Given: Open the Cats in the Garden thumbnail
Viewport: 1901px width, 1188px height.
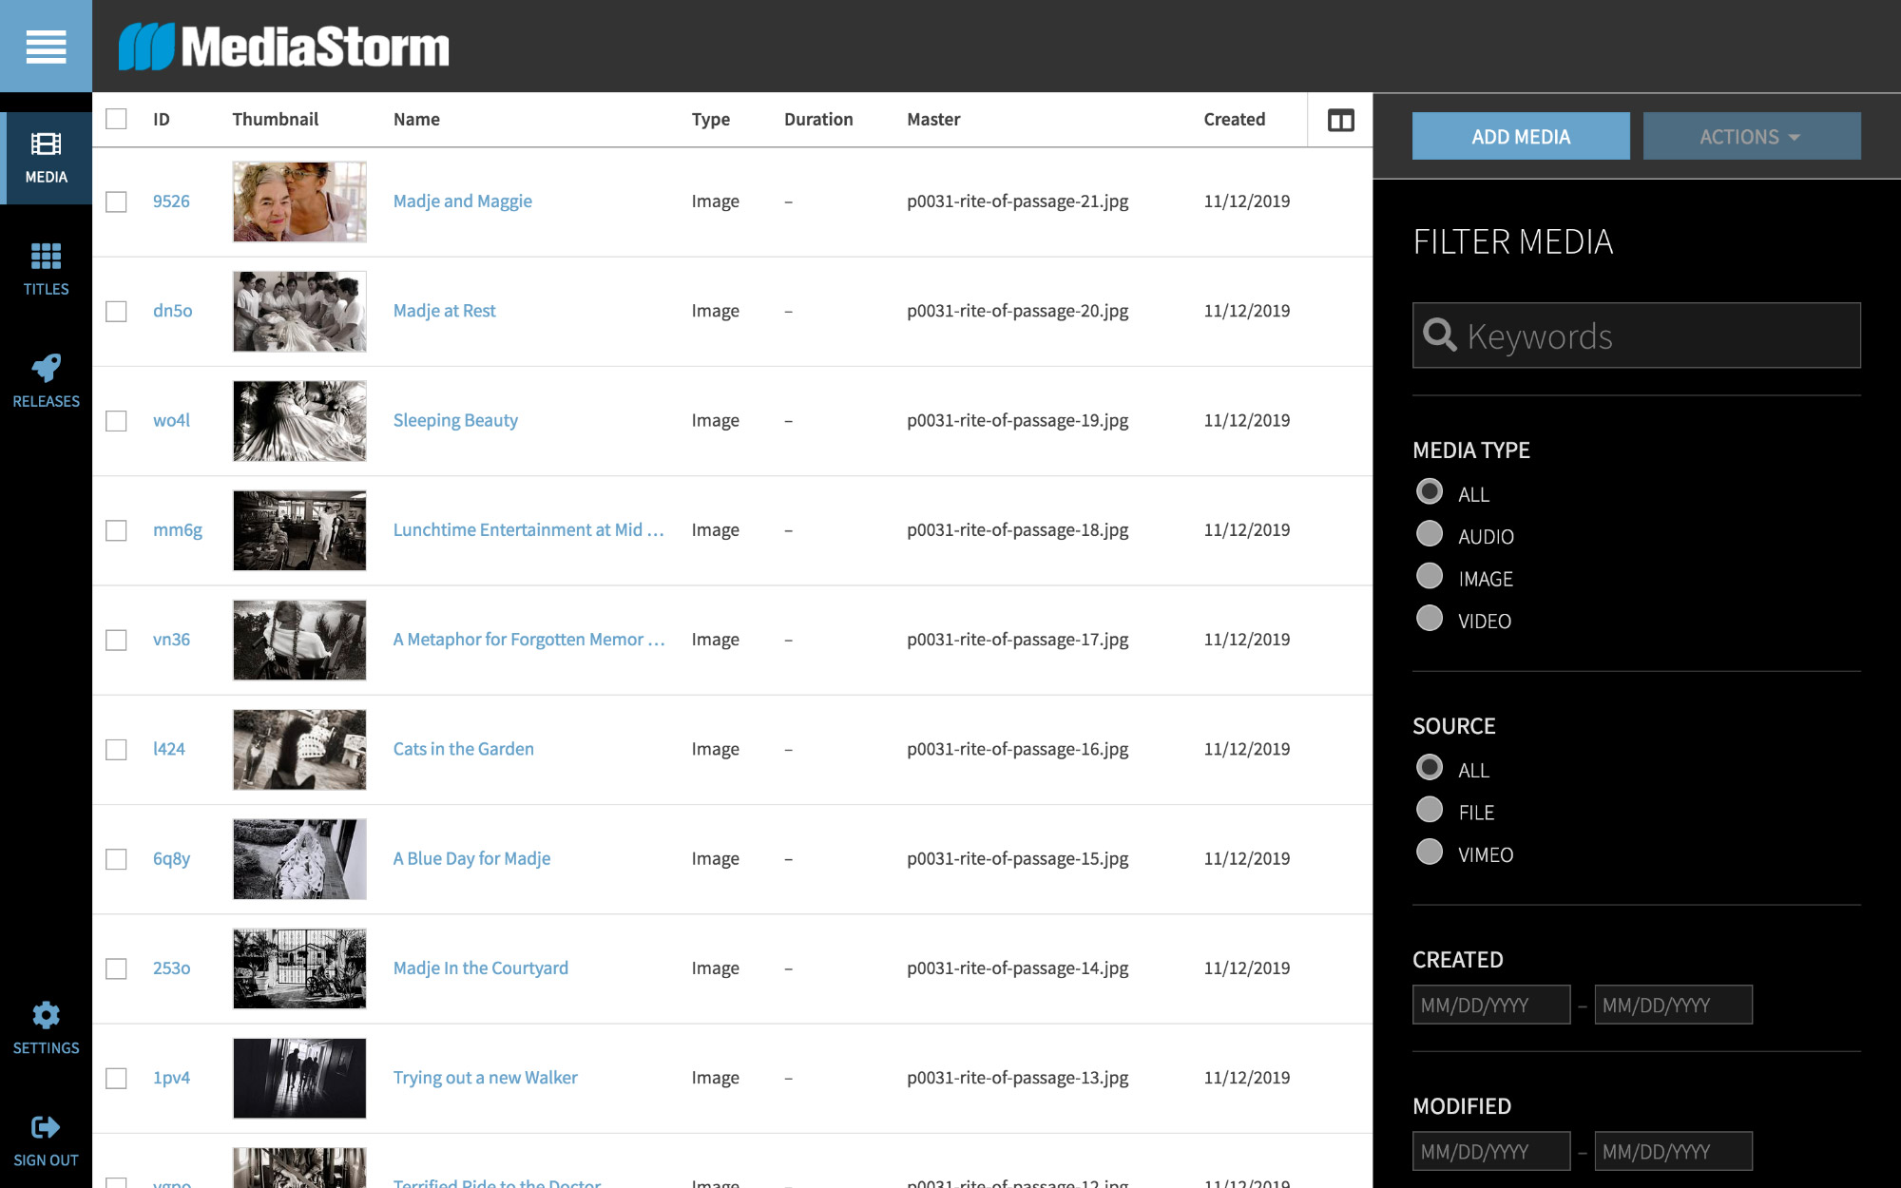Looking at the screenshot, I should coord(299,750).
